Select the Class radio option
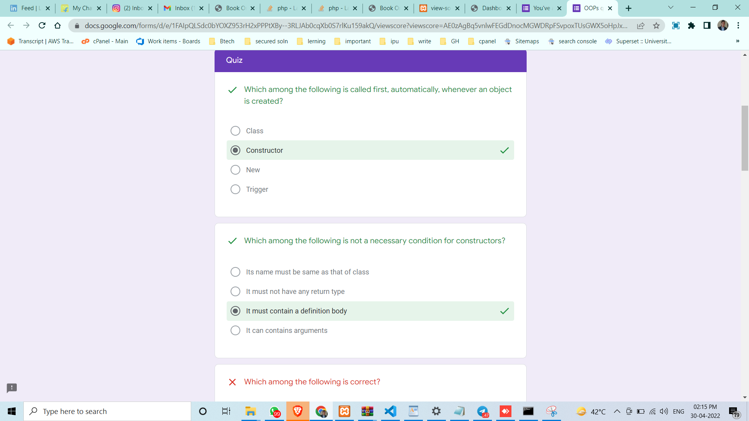749x421 pixels. click(x=235, y=131)
